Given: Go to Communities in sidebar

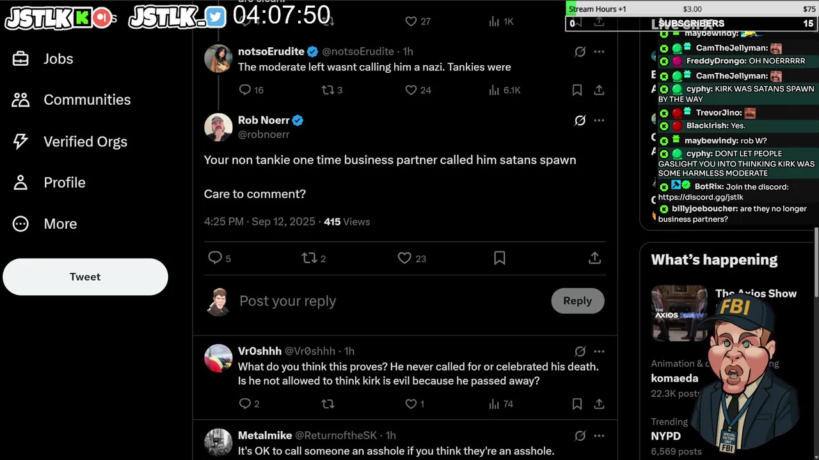Looking at the screenshot, I should click(71, 100).
